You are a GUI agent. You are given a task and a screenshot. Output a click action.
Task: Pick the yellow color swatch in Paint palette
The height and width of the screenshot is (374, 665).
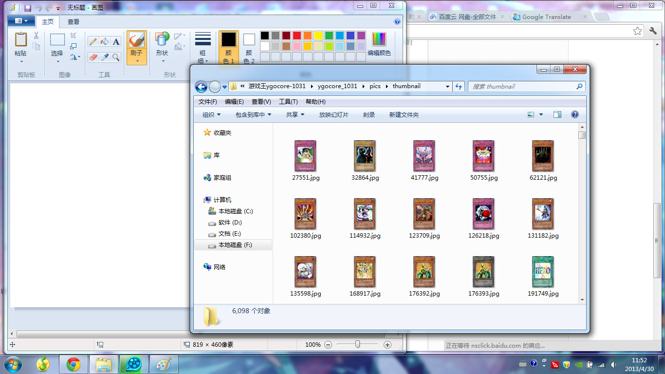(318, 36)
